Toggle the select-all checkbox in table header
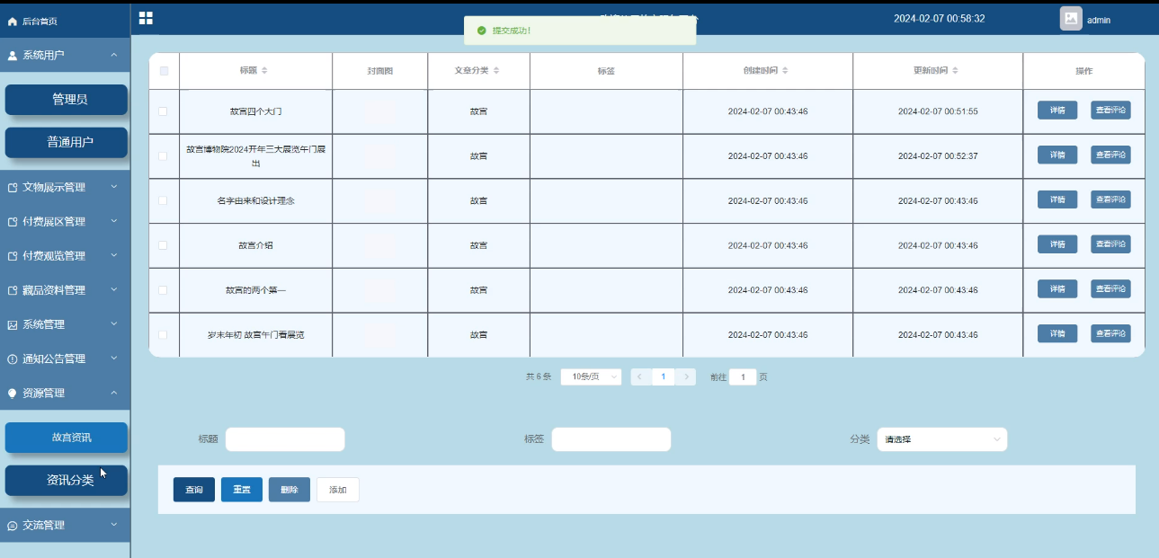The width and height of the screenshot is (1159, 558). [x=164, y=71]
